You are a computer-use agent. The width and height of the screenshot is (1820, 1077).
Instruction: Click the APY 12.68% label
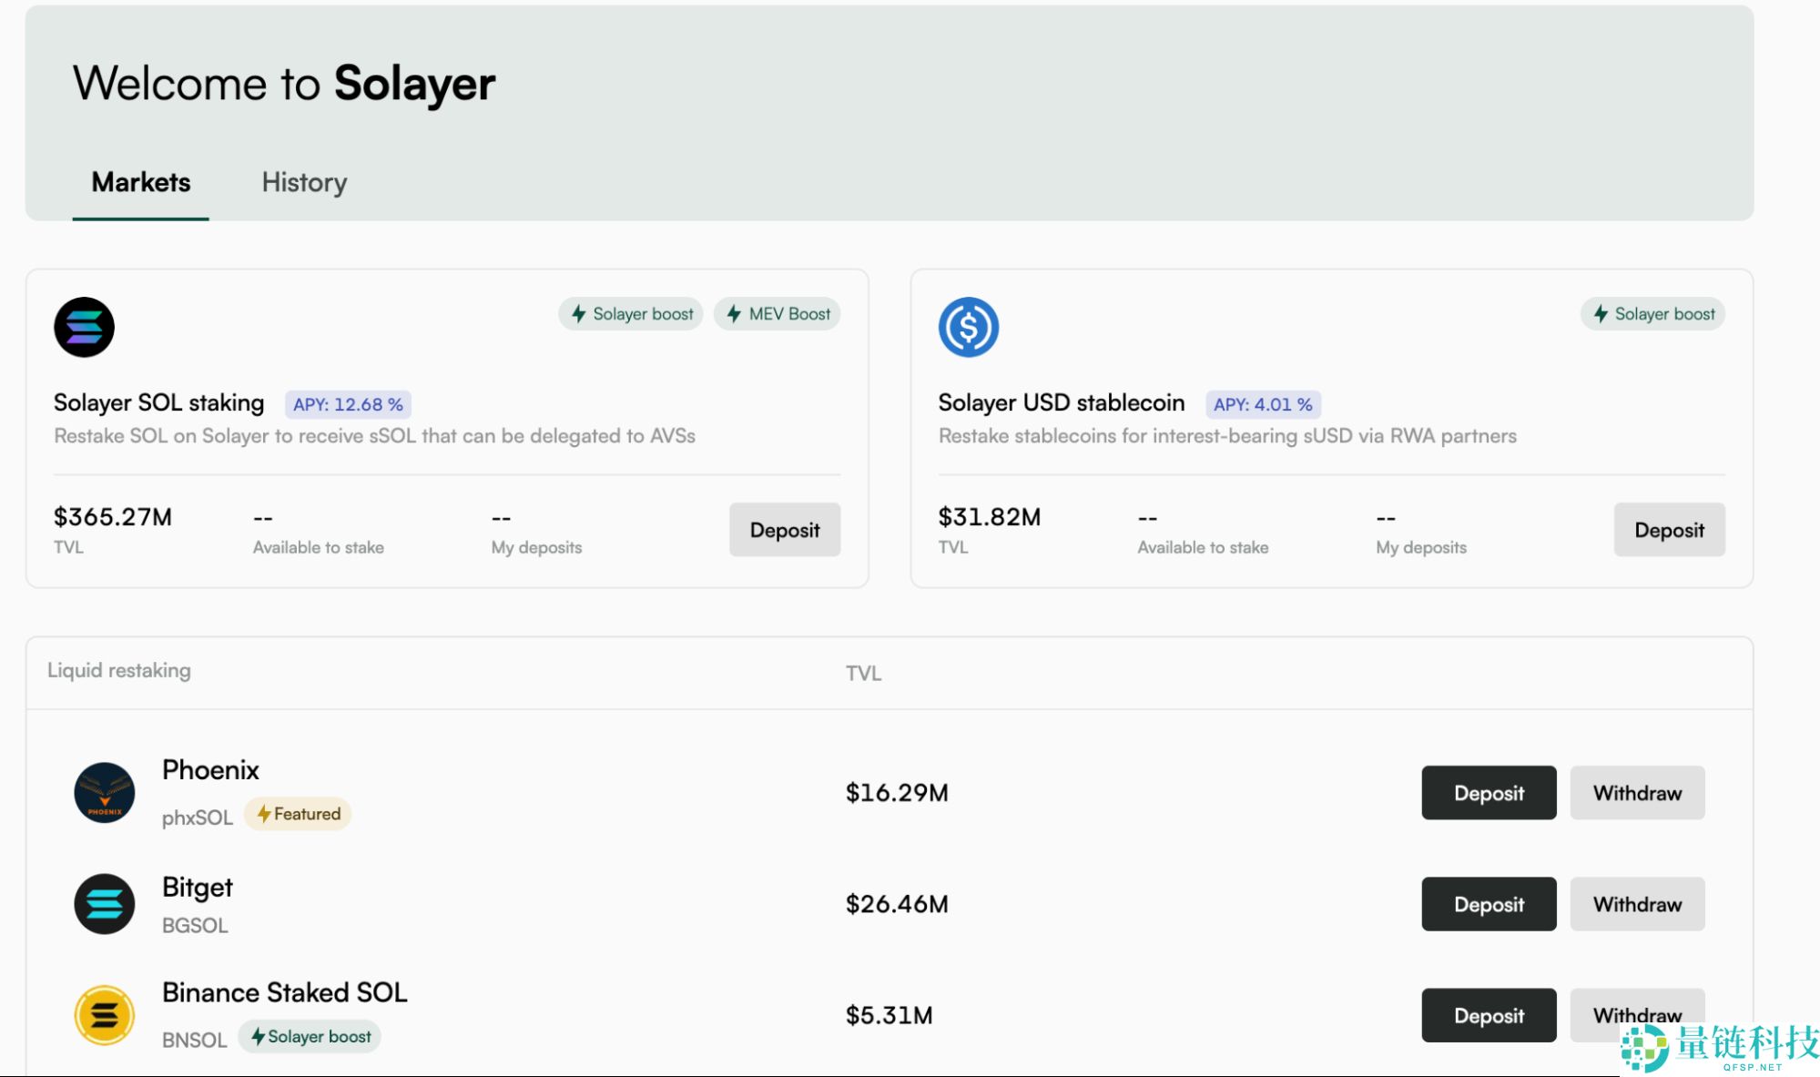coord(348,404)
